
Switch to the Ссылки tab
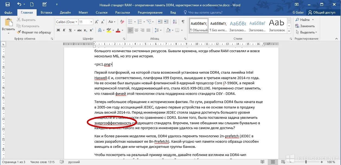[x=101, y=13]
